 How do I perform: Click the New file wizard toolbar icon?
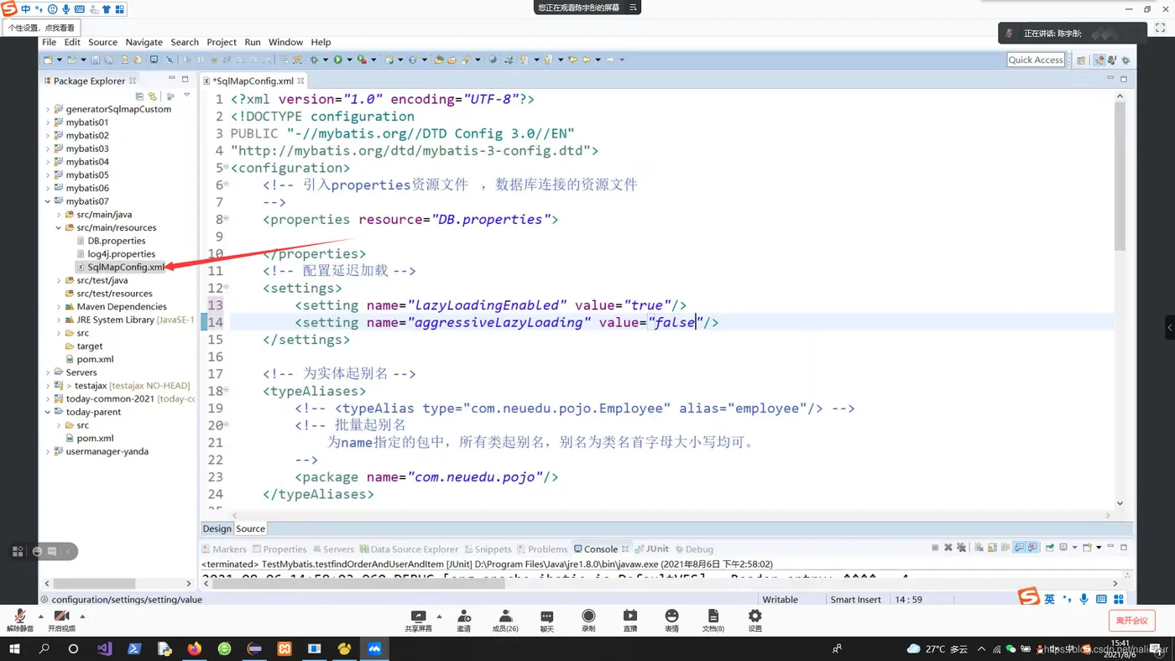point(48,60)
